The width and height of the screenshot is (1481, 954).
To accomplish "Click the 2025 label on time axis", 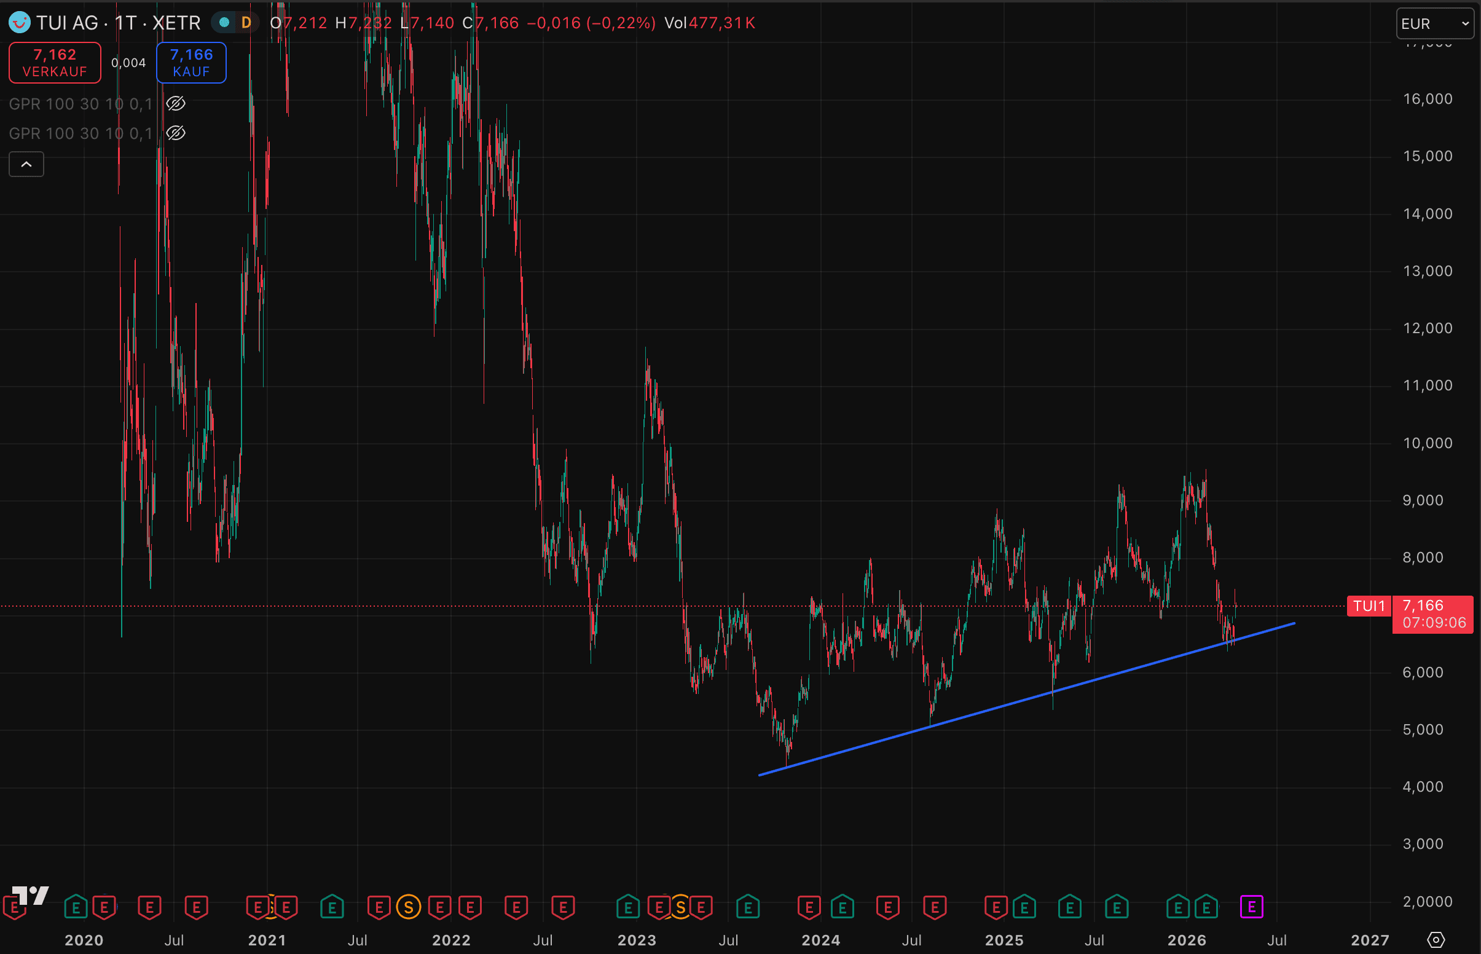I will click(x=1004, y=940).
